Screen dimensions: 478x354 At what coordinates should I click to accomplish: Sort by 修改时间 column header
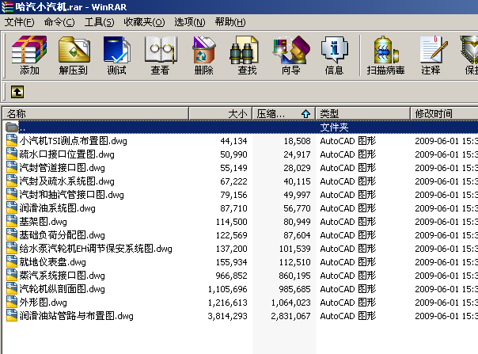(x=444, y=113)
